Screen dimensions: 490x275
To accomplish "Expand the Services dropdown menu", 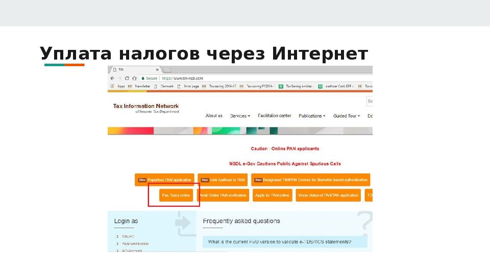I will coord(240,116).
